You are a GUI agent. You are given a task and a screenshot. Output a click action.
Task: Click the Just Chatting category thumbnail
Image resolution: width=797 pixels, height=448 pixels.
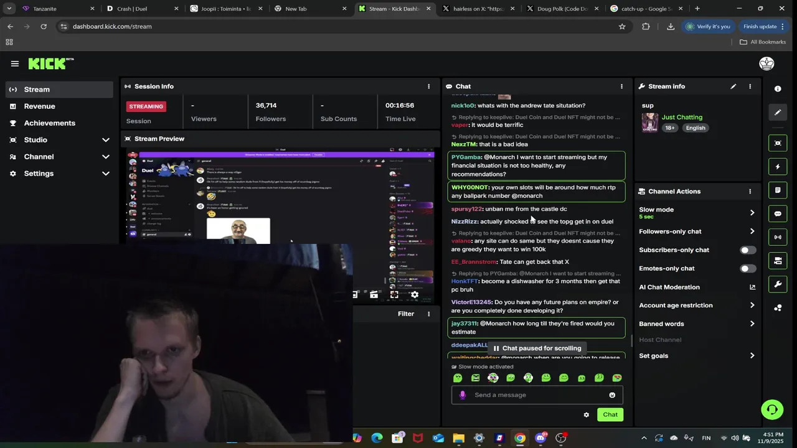(x=649, y=123)
